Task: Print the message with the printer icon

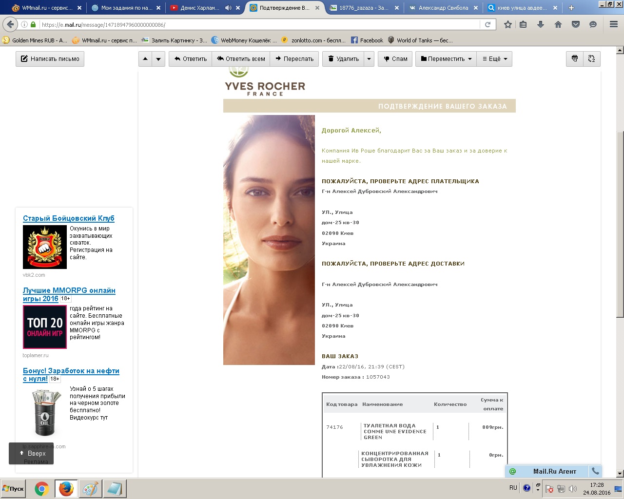Action: (x=575, y=58)
